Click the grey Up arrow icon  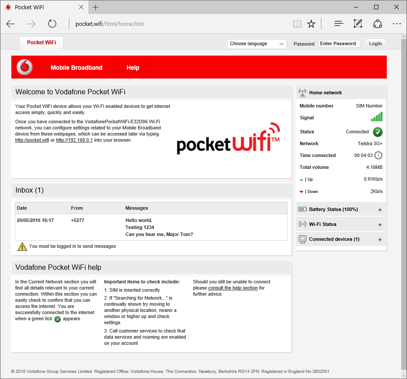301,179
